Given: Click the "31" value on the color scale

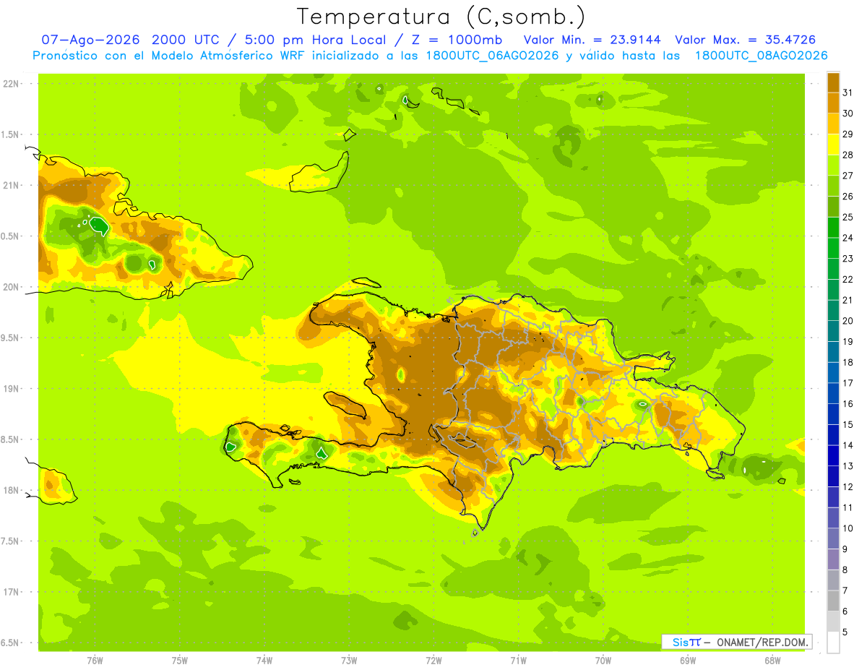Looking at the screenshot, I should (x=847, y=93).
